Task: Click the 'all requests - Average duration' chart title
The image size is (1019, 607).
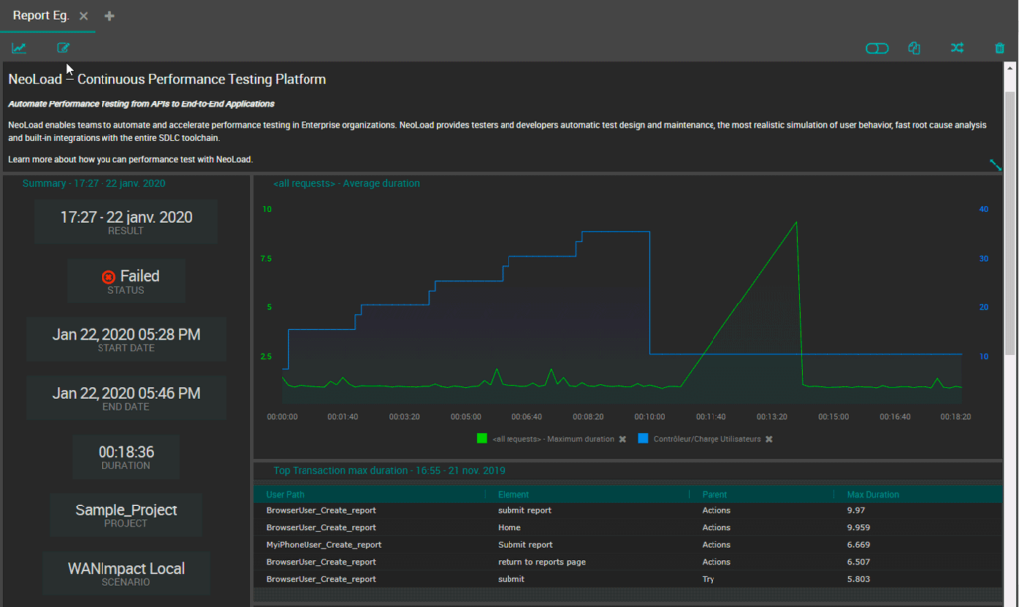Action: click(346, 183)
